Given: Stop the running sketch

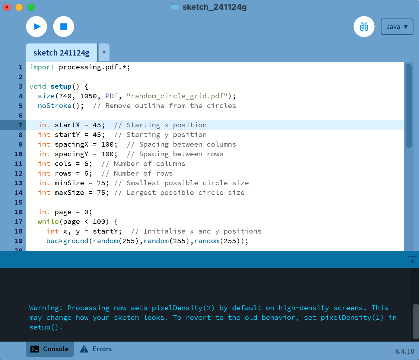Looking at the screenshot, I should click(x=64, y=27).
